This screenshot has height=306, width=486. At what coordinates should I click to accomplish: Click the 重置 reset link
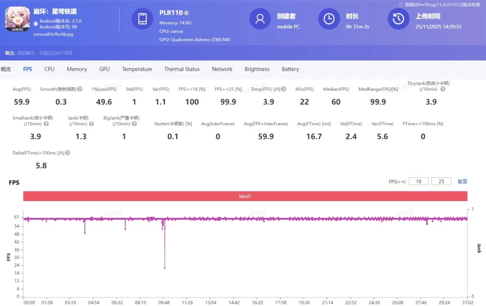pos(462,181)
